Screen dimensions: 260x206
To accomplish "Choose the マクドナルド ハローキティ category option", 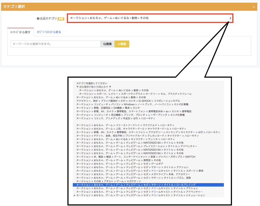I will 125,125.
